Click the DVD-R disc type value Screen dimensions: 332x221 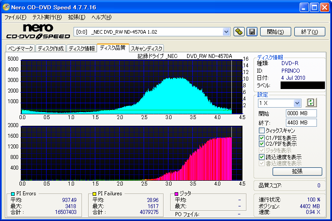[x=289, y=63]
